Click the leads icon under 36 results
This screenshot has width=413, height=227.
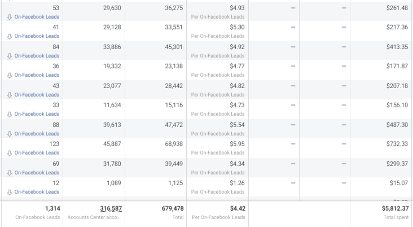coord(9,75)
